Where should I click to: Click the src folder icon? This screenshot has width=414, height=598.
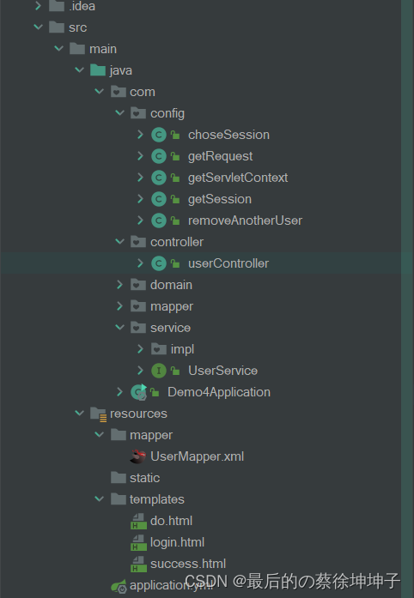(57, 27)
